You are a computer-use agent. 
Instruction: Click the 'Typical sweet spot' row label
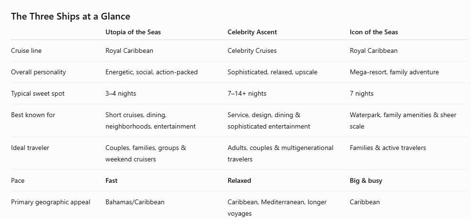38,93
